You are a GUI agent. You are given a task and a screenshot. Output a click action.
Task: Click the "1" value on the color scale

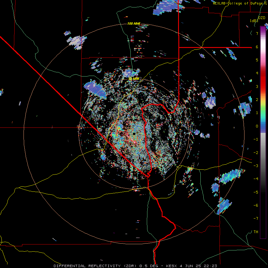click(x=257, y=113)
